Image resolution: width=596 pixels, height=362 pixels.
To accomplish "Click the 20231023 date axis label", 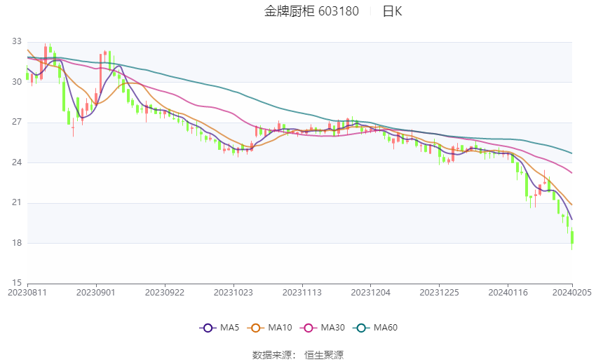I will pos(233,293).
